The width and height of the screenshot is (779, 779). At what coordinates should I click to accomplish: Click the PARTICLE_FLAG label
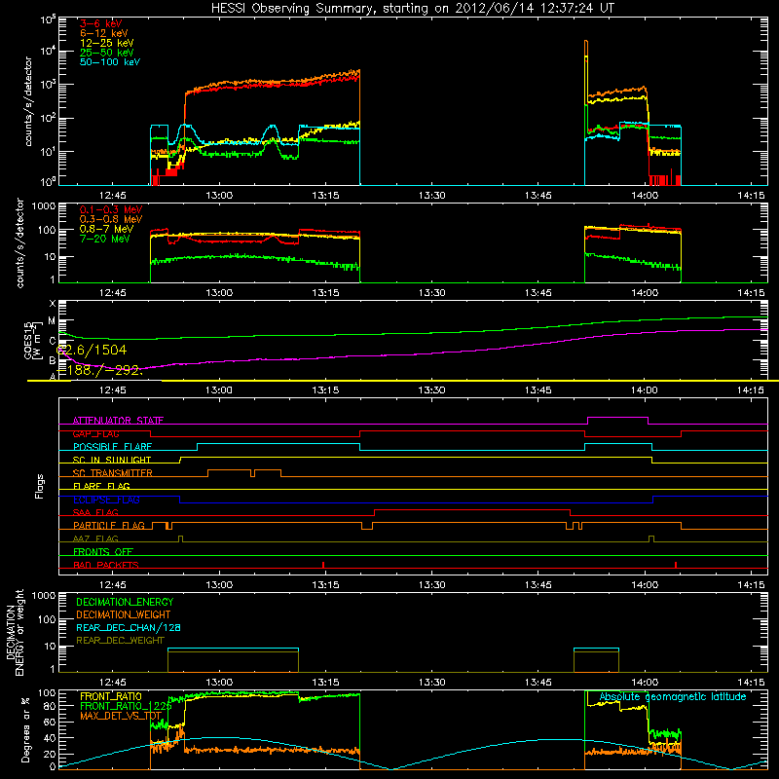tap(109, 526)
